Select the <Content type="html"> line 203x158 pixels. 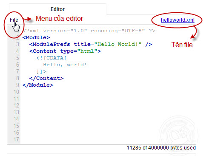click(65, 51)
